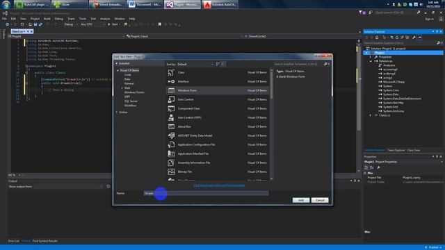Select the User Control (WPF) template icon
The width and height of the screenshot is (445, 250).
tap(171, 117)
